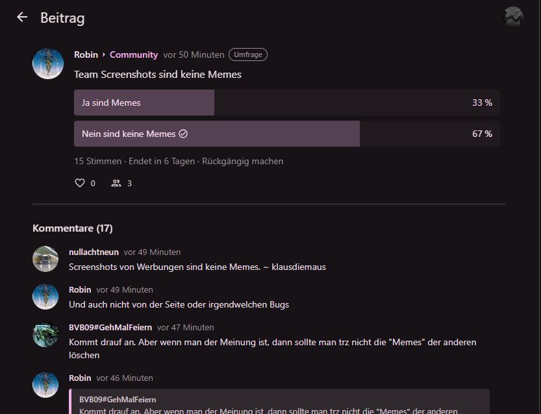Open the Community link in post header

click(x=133, y=55)
